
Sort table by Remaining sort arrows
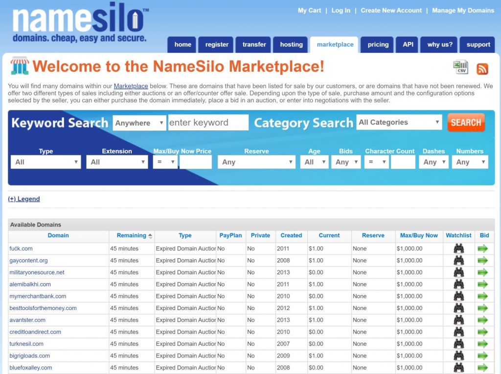coord(150,236)
